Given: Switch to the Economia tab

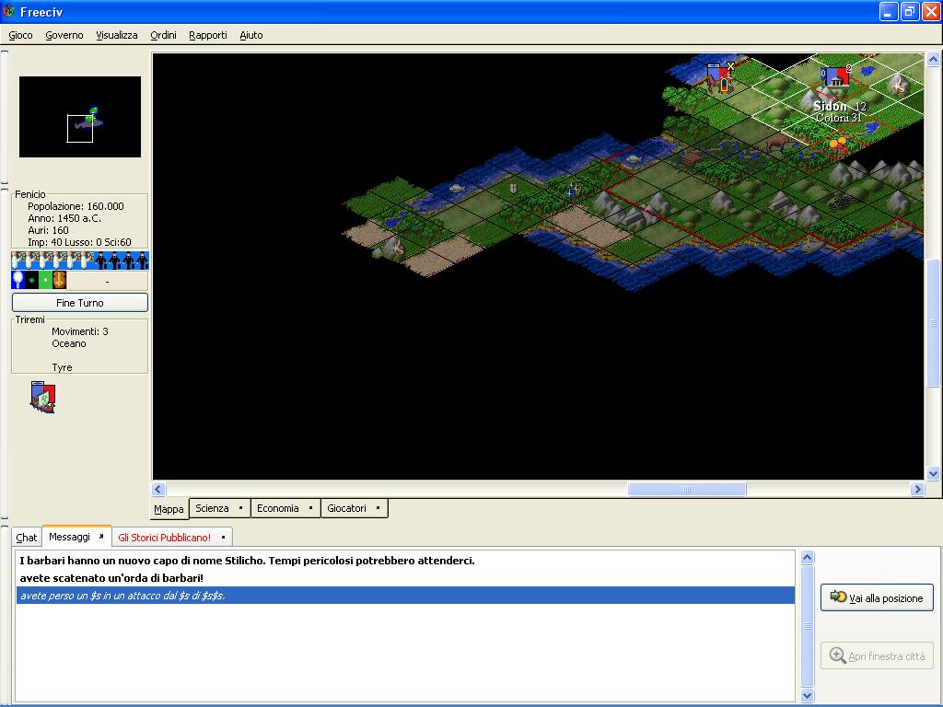Looking at the screenshot, I should tap(278, 508).
